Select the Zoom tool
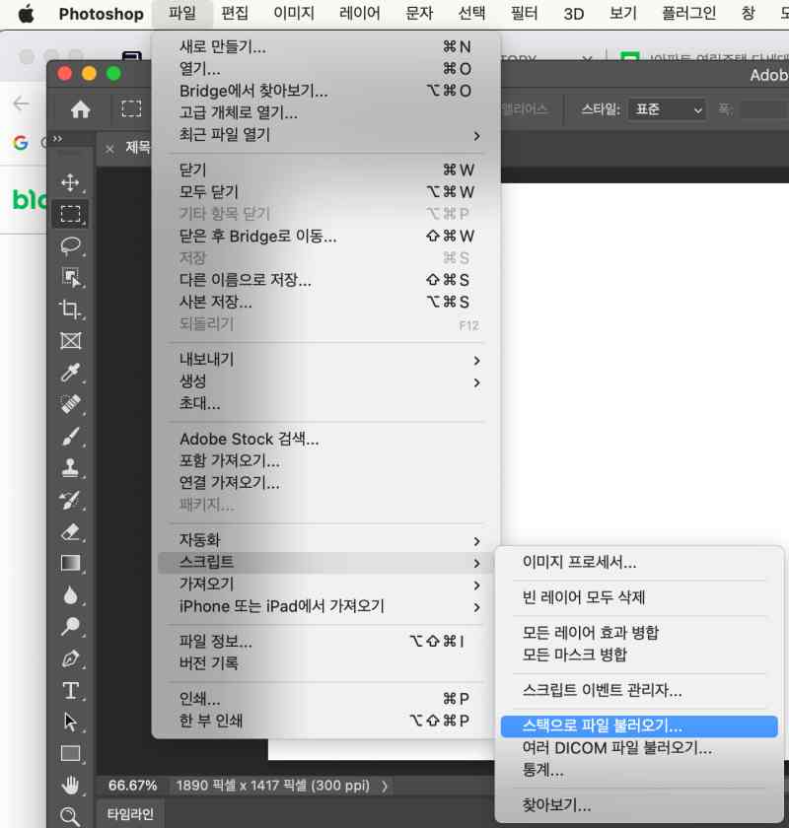The width and height of the screenshot is (789, 828). click(70, 816)
